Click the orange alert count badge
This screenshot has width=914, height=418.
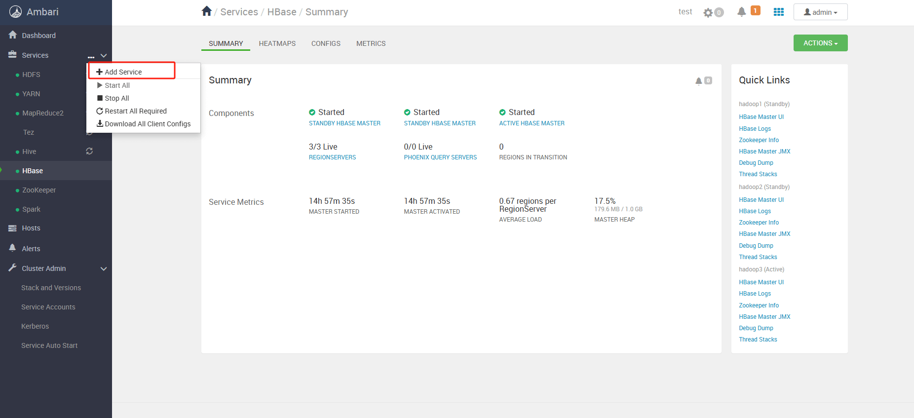tap(755, 10)
